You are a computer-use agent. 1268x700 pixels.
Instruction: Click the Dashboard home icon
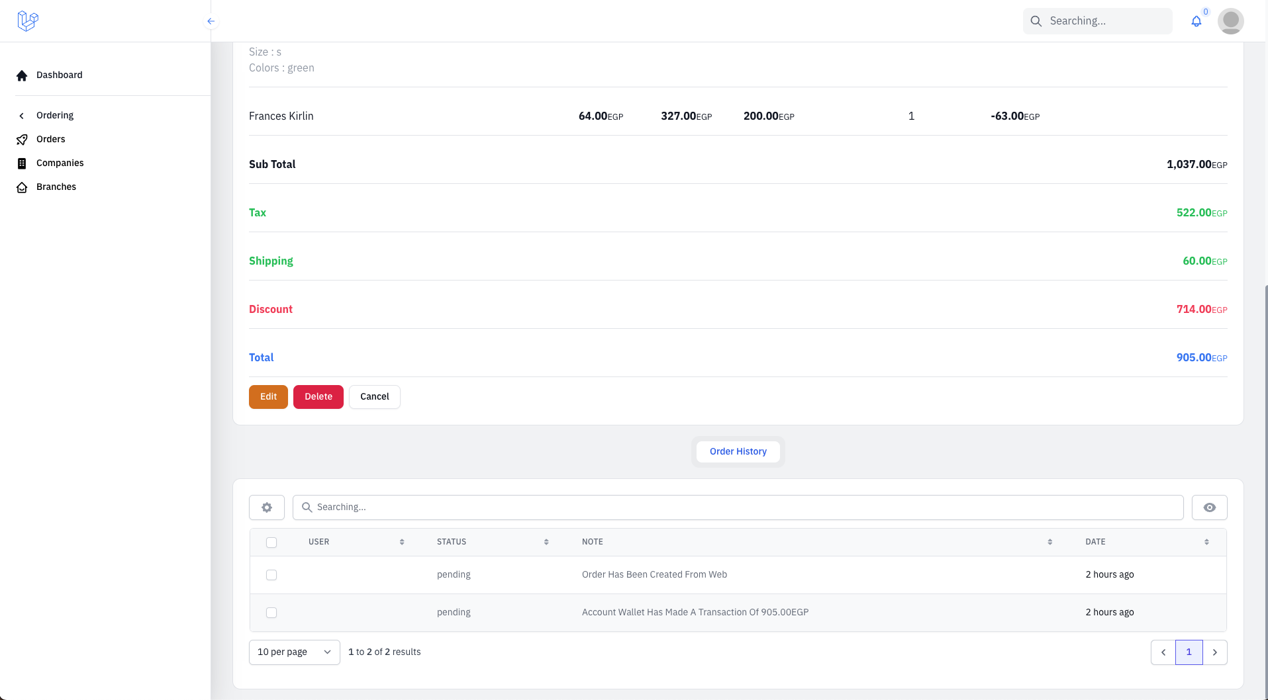22,75
